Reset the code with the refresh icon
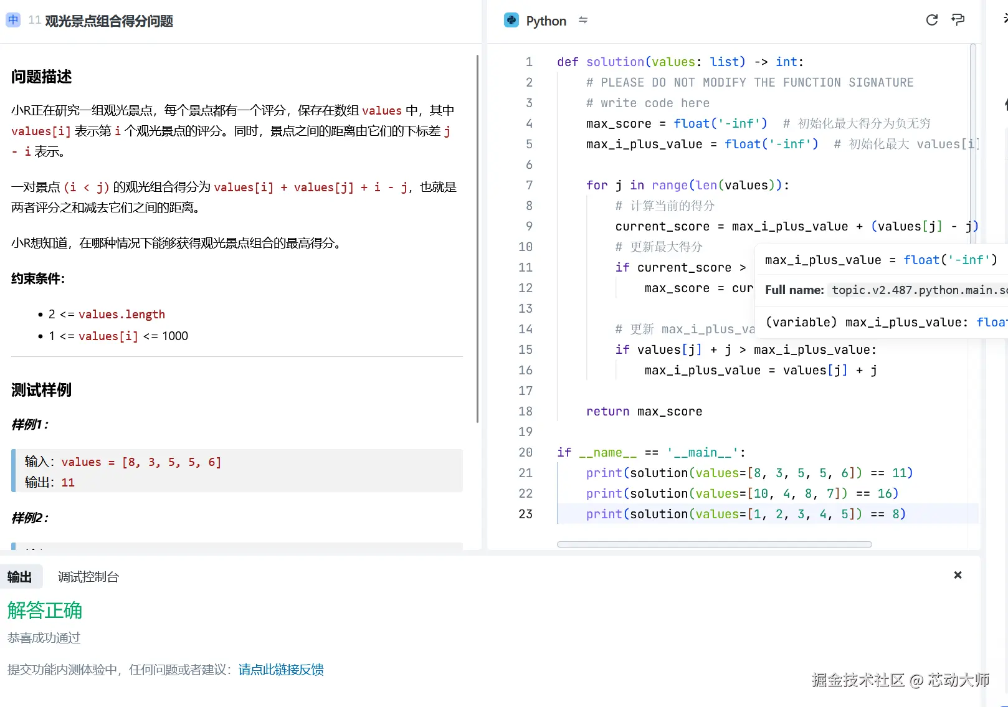Viewport: 1008px width, 707px height. [931, 20]
